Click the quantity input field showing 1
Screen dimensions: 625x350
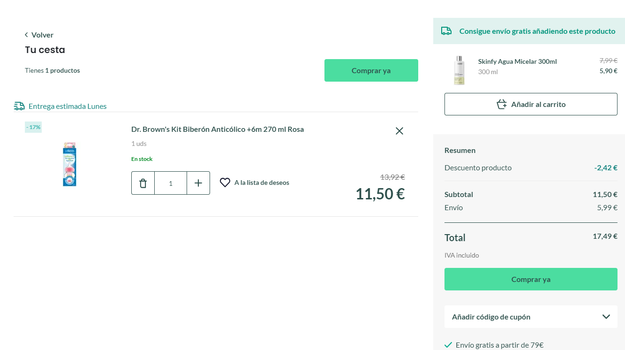[171, 183]
